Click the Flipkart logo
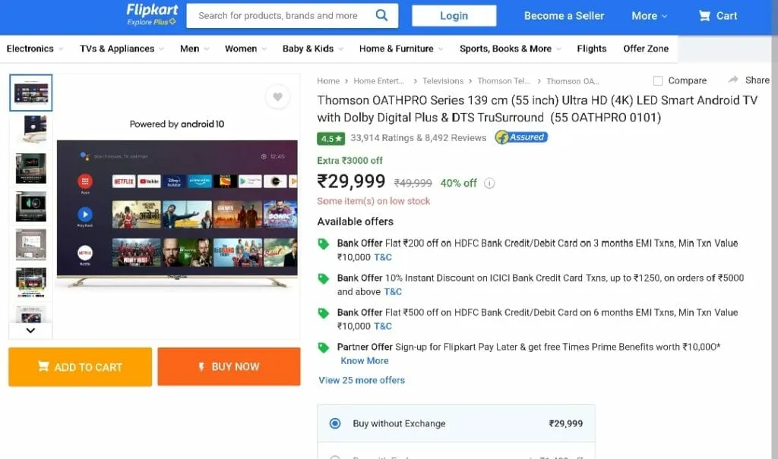Viewport: 778px width, 459px height. pos(152,10)
